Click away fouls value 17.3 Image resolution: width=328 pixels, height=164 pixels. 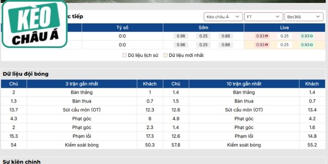pos(150,136)
